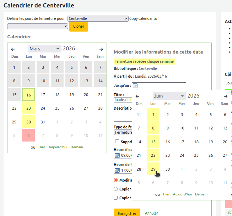Screen dimensions: 232x216
Task: Click calendar icon in closing time field
Action: [x=117, y=170]
